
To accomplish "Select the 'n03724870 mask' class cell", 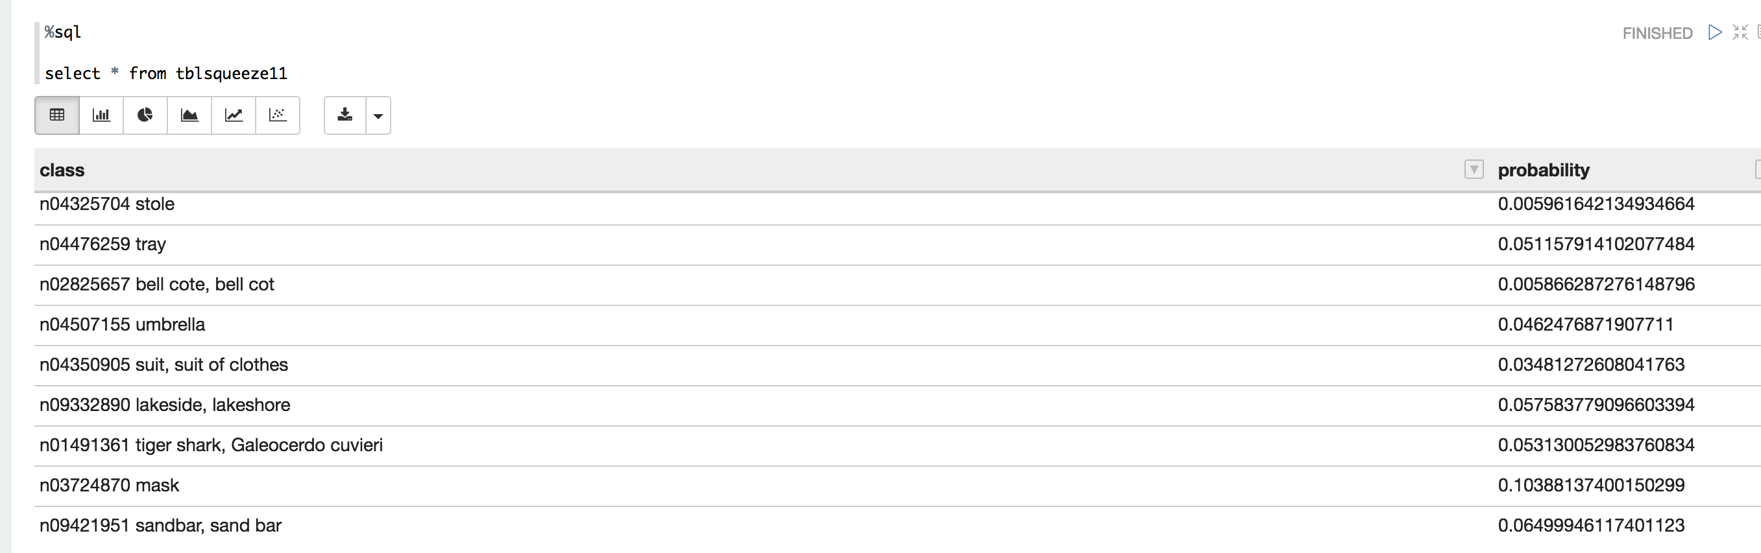I will coord(110,486).
